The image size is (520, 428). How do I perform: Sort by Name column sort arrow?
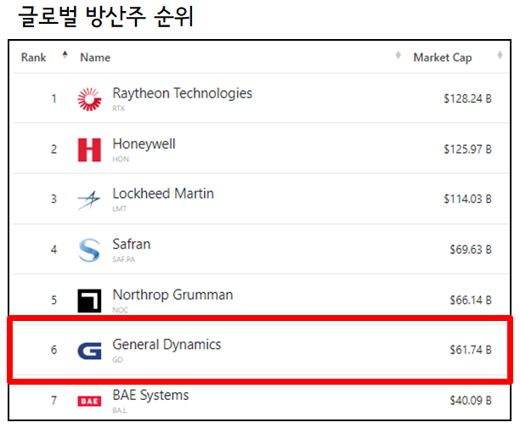tap(398, 55)
